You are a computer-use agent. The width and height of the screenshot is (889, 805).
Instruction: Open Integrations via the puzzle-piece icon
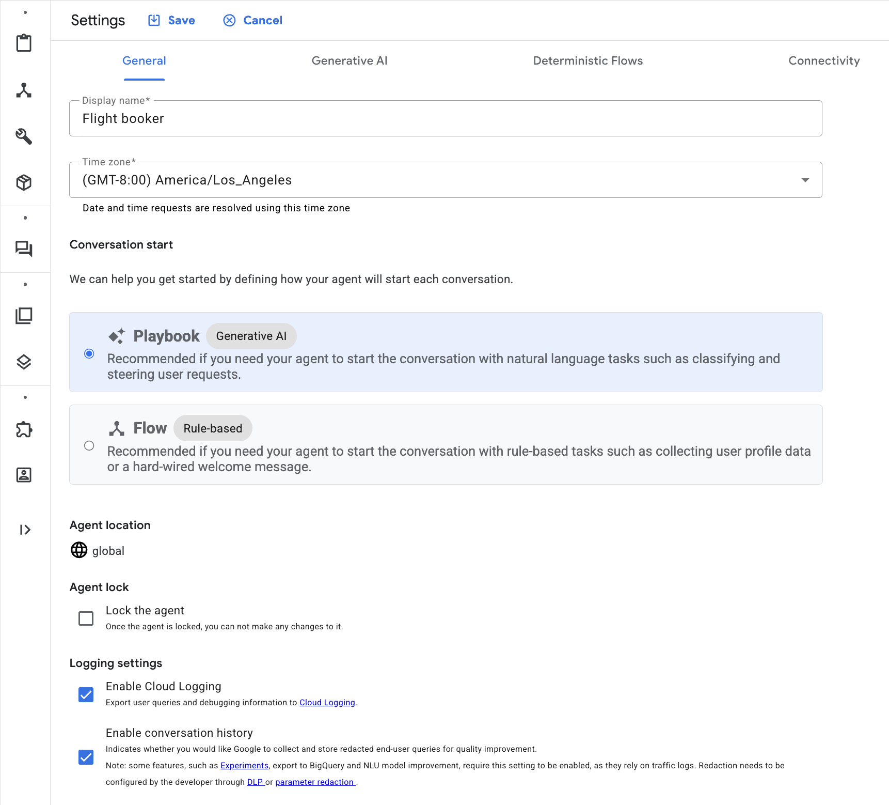click(24, 429)
